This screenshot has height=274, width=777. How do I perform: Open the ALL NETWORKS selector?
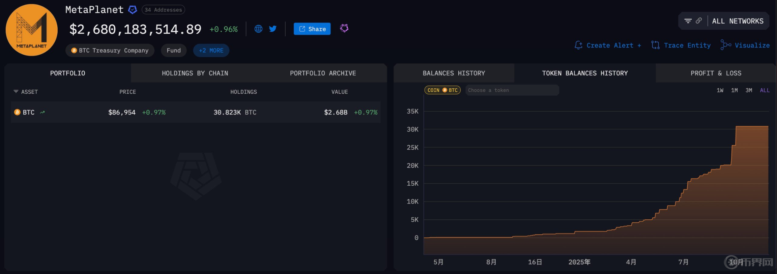(738, 21)
